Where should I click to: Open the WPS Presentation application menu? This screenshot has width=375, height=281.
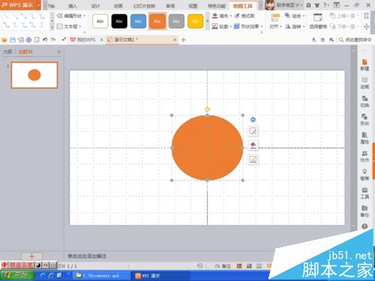click(20, 5)
